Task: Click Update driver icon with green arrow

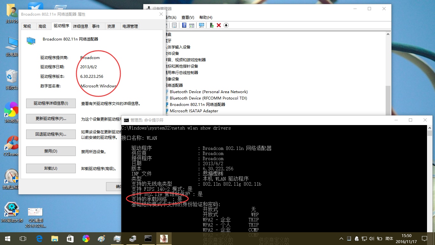Action: coord(211,25)
